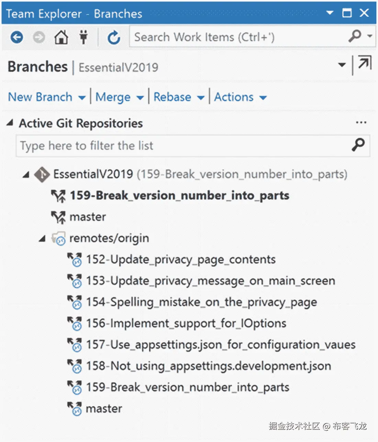
Task: Select the local master branch
Action: (88, 217)
